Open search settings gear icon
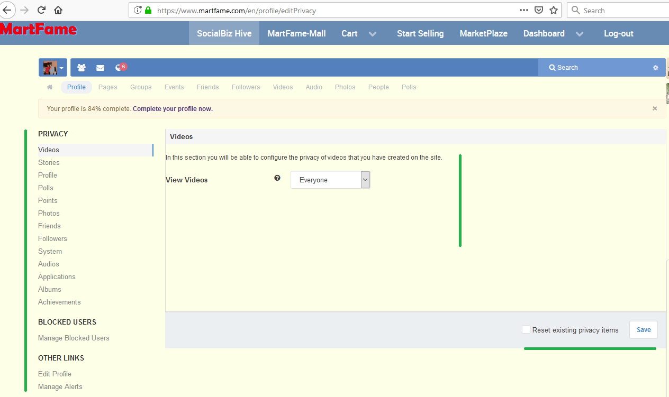This screenshot has height=397, width=669. [655, 68]
